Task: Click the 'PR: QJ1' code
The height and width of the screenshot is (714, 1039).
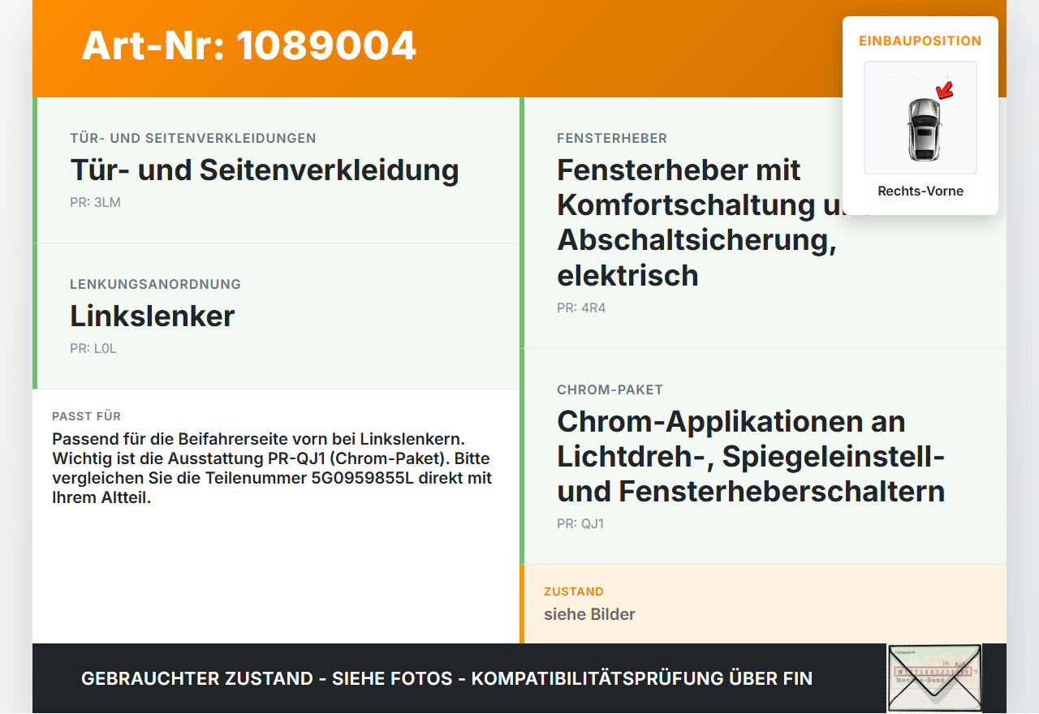Action: (580, 524)
